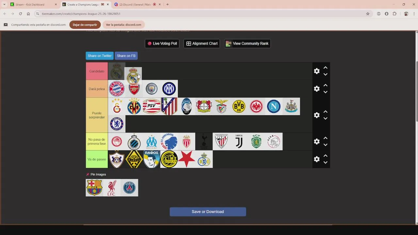
Task: Move Puede sorprender tier down
Action: click(326, 118)
